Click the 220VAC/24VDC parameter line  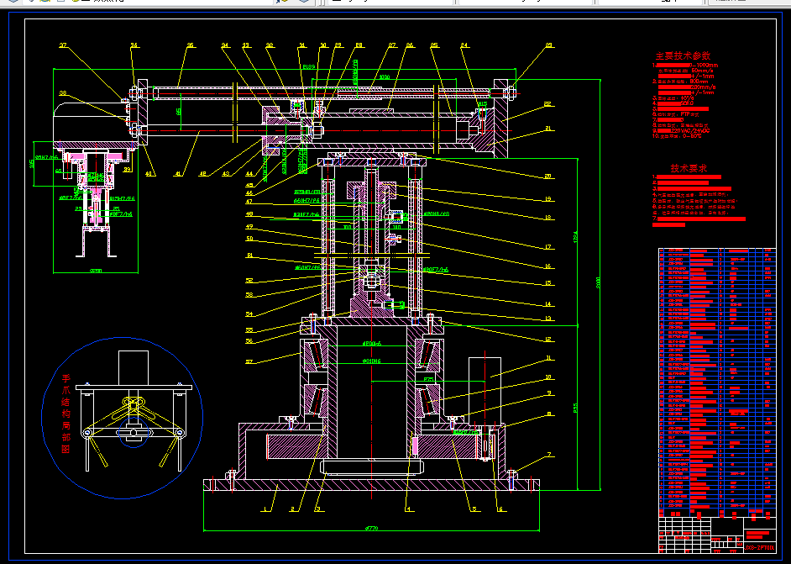coord(680,131)
